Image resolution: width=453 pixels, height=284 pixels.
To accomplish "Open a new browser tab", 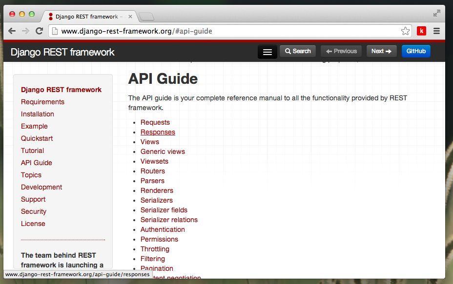I will coord(146,17).
